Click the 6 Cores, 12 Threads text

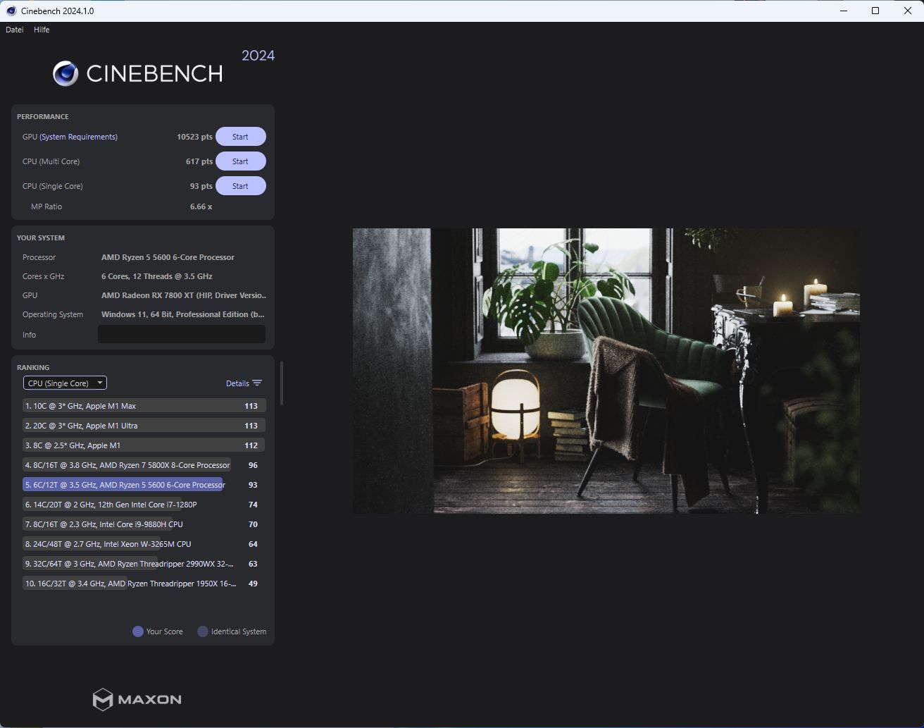pyautogui.click(x=156, y=276)
